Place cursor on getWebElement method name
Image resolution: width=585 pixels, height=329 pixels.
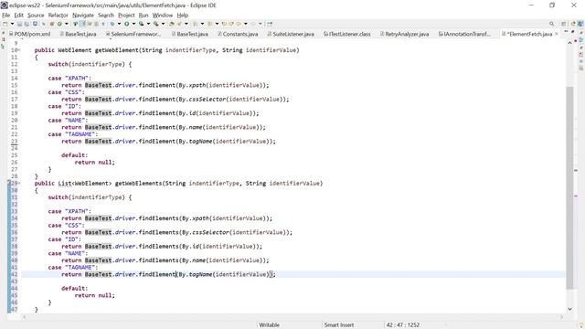coord(117,50)
